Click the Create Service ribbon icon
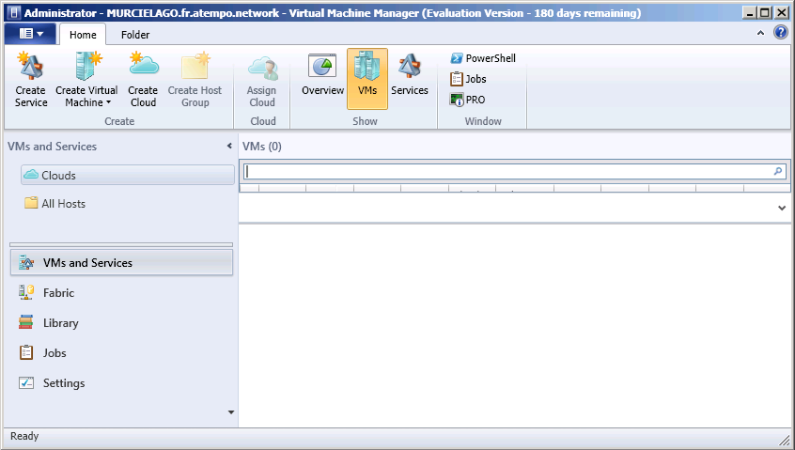The image size is (795, 450). pyautogui.click(x=30, y=79)
